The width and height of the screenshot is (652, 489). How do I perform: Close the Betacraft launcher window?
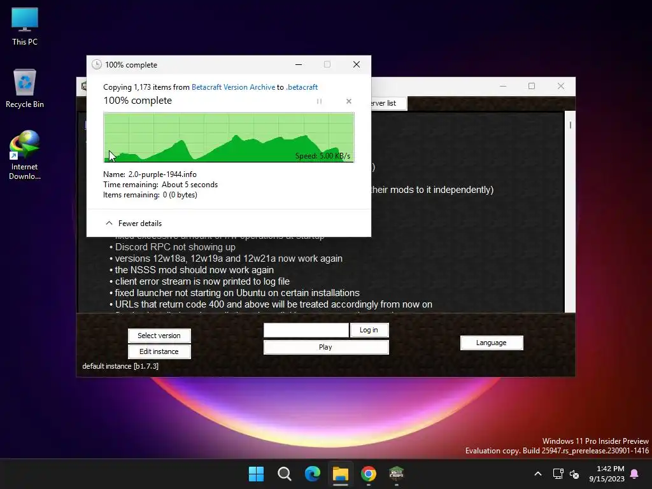[x=561, y=86]
